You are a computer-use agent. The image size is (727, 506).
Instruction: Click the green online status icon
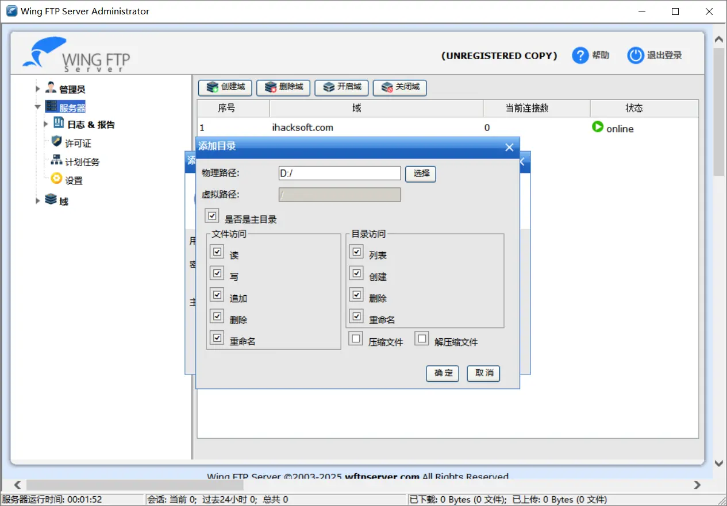pyautogui.click(x=598, y=127)
